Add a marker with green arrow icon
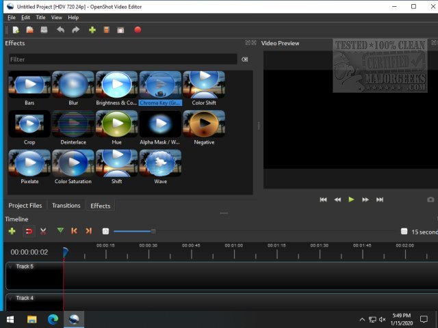Screen dimensions: 438x328 60,232
